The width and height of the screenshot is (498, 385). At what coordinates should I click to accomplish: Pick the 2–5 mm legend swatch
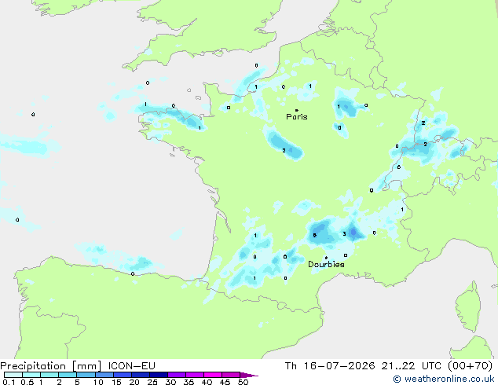[68, 375]
